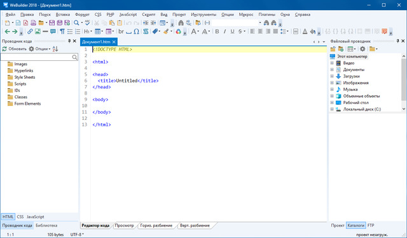This screenshot has height=238, width=407.
Task: Insert a paragraph with the pilcrow icon
Action: [x=62, y=32]
